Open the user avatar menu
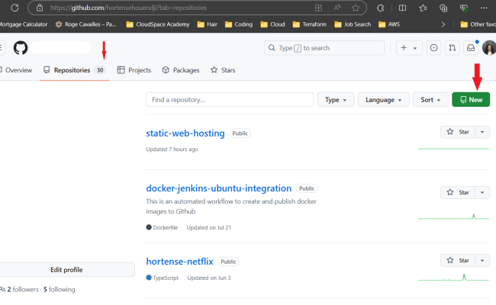The width and height of the screenshot is (496, 305). click(x=489, y=48)
